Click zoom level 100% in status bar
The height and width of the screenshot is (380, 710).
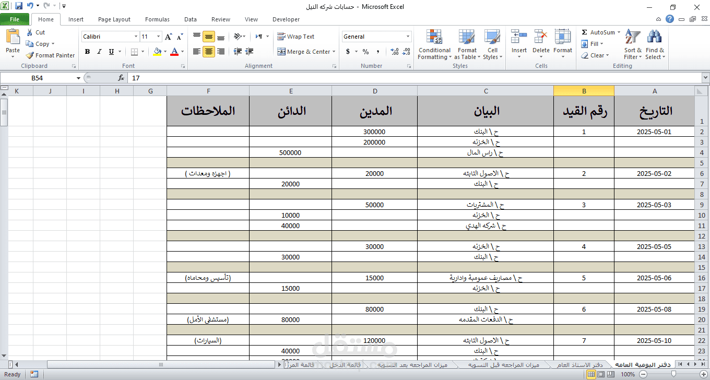pyautogui.click(x=628, y=374)
